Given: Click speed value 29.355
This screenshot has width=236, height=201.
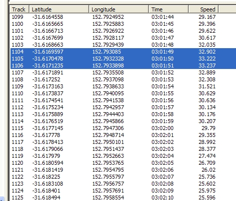Looking at the screenshot, I should point(207,135).
